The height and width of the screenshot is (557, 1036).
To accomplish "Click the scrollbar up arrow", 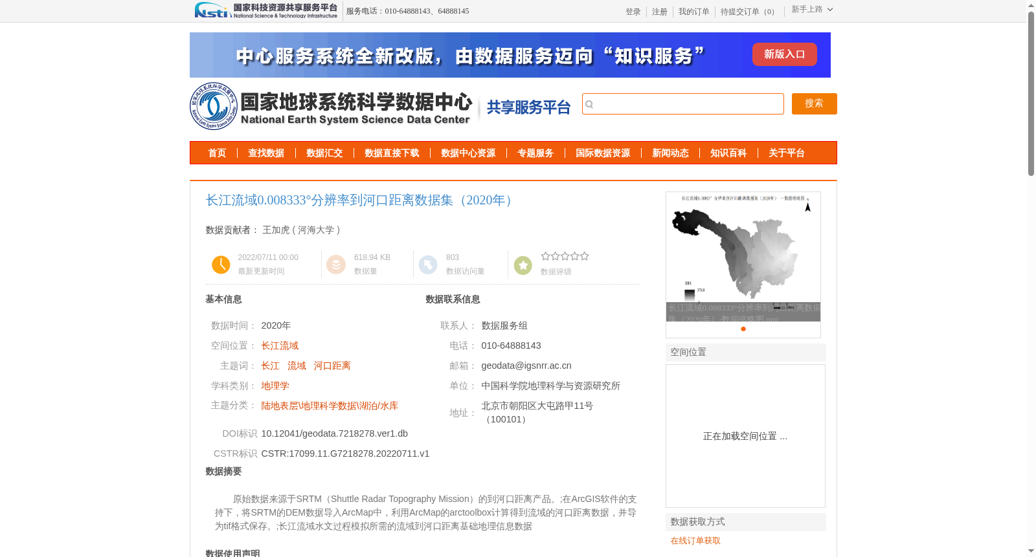I will click(1031, 5).
